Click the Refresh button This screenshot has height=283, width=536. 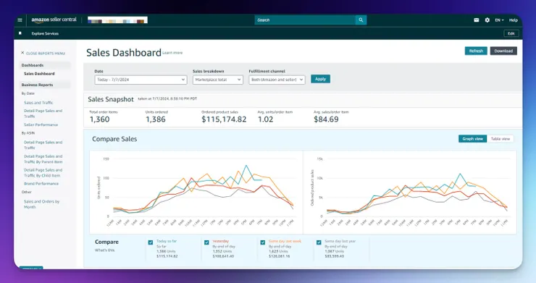point(476,51)
